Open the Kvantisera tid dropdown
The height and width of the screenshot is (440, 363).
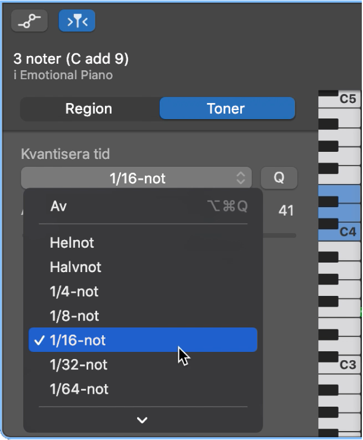[136, 177]
